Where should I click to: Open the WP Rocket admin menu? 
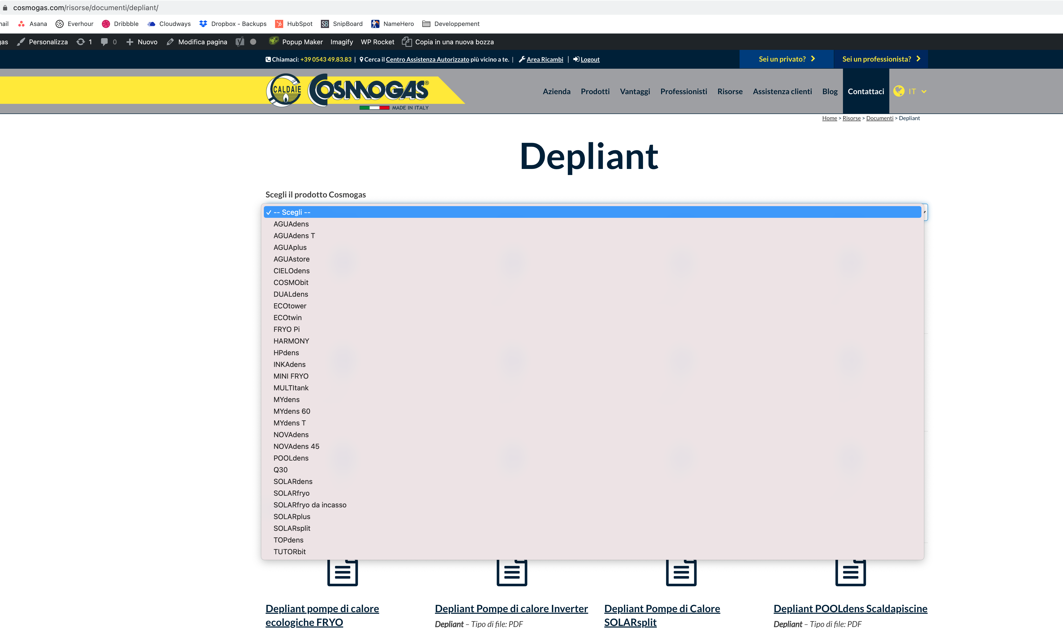pyautogui.click(x=377, y=42)
